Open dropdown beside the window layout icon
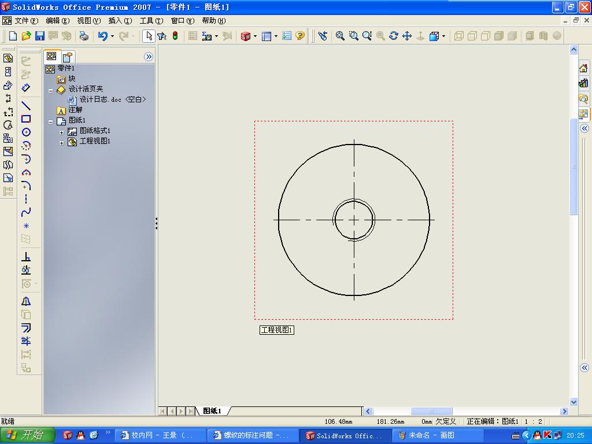Screen dimensions: 592x444 click(x=276, y=36)
